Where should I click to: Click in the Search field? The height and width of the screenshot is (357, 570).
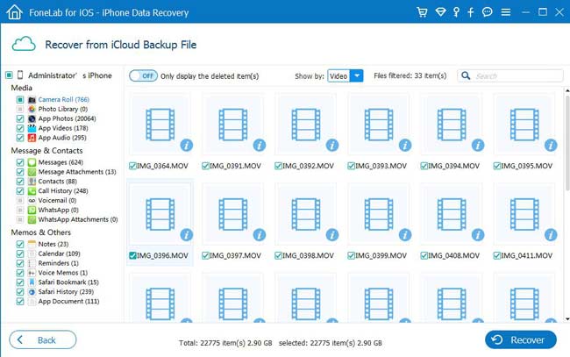coord(510,75)
